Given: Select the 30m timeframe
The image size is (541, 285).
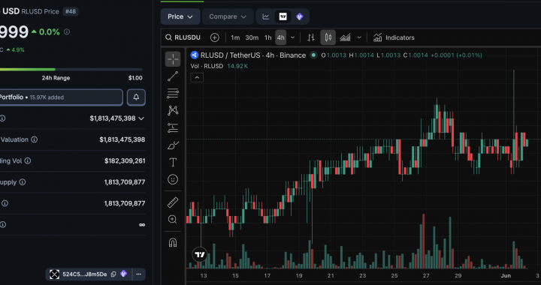Looking at the screenshot, I should 252,37.
